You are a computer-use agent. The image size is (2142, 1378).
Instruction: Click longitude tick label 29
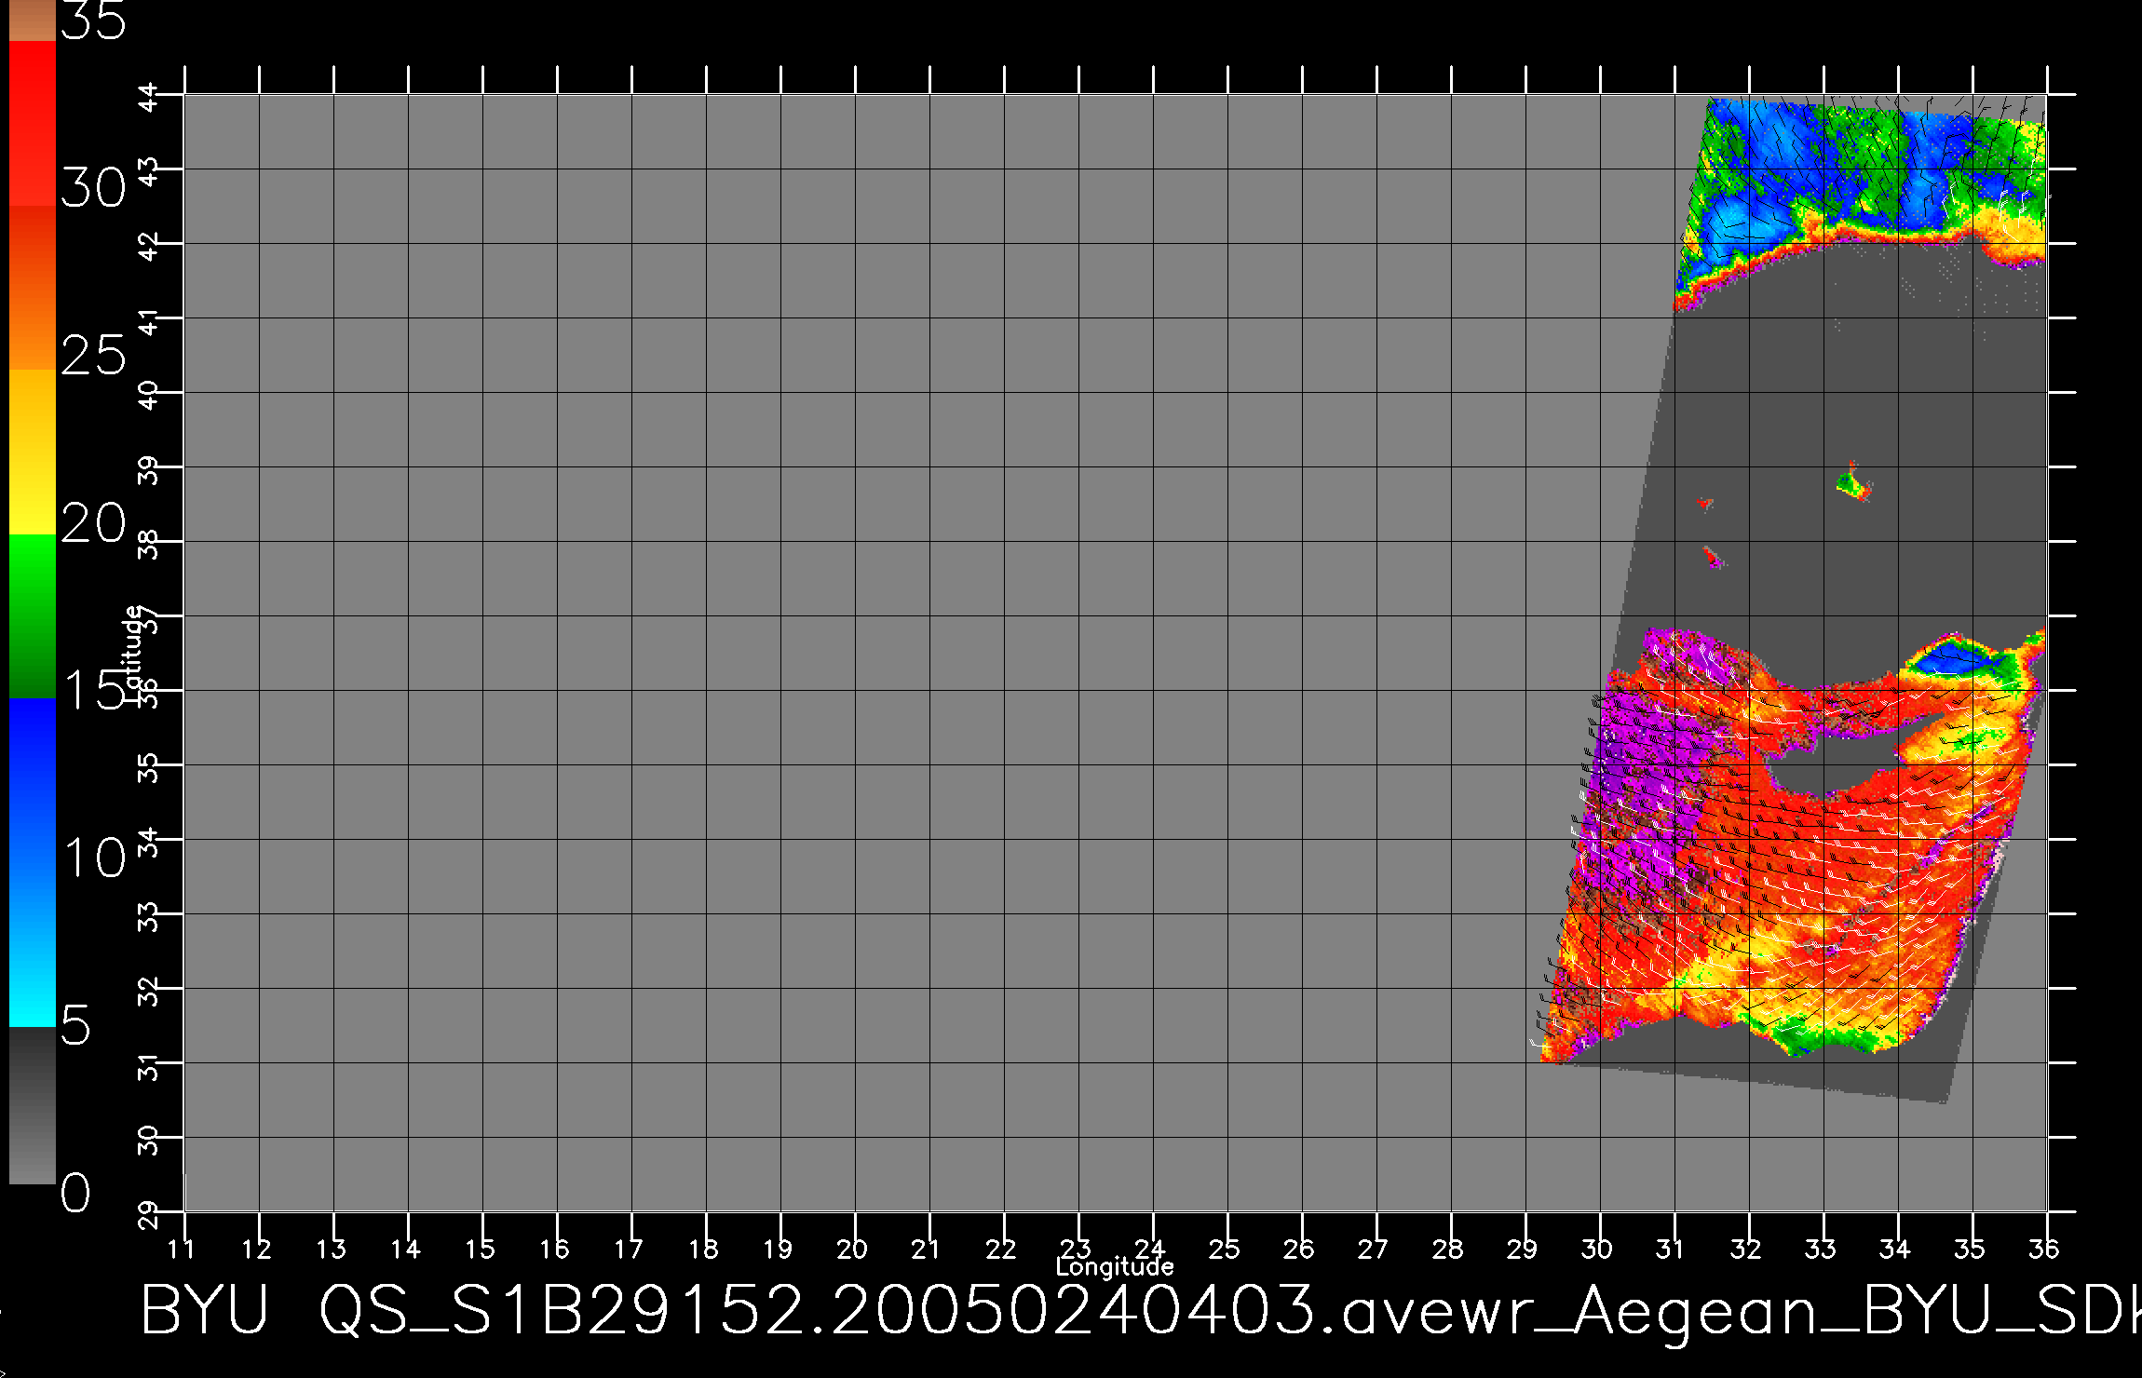[x=1523, y=1249]
